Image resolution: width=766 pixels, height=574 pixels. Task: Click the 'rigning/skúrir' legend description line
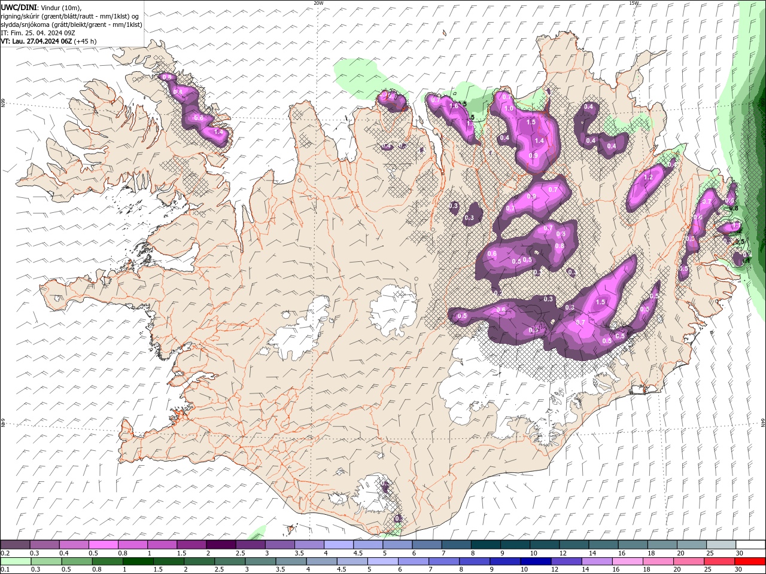click(x=70, y=16)
